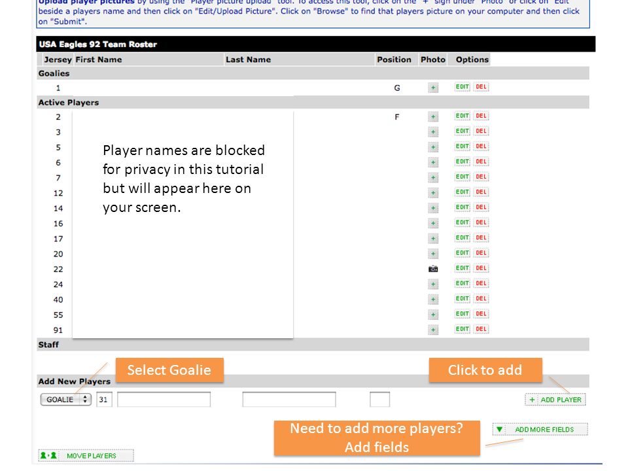Edit player with jersey 16
The width and height of the screenshot is (628, 471).
click(x=462, y=222)
